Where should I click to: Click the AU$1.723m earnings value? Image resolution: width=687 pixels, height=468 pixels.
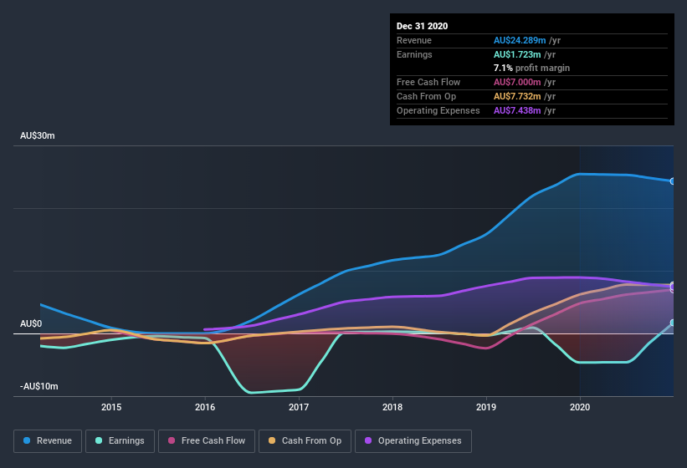click(x=517, y=54)
